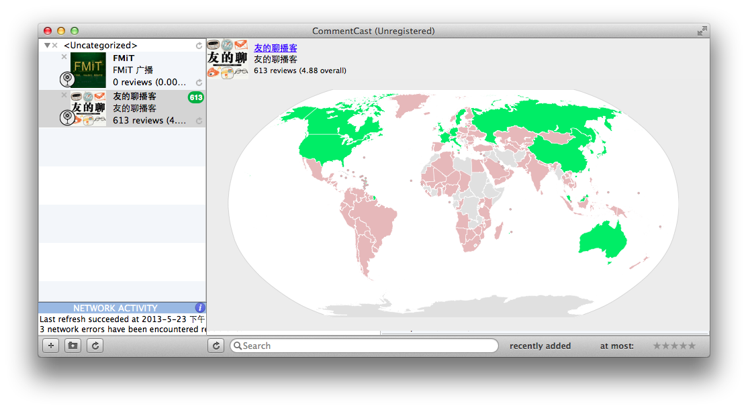Click the 'at most:' filter label
This screenshot has width=748, height=410.
(x=617, y=346)
